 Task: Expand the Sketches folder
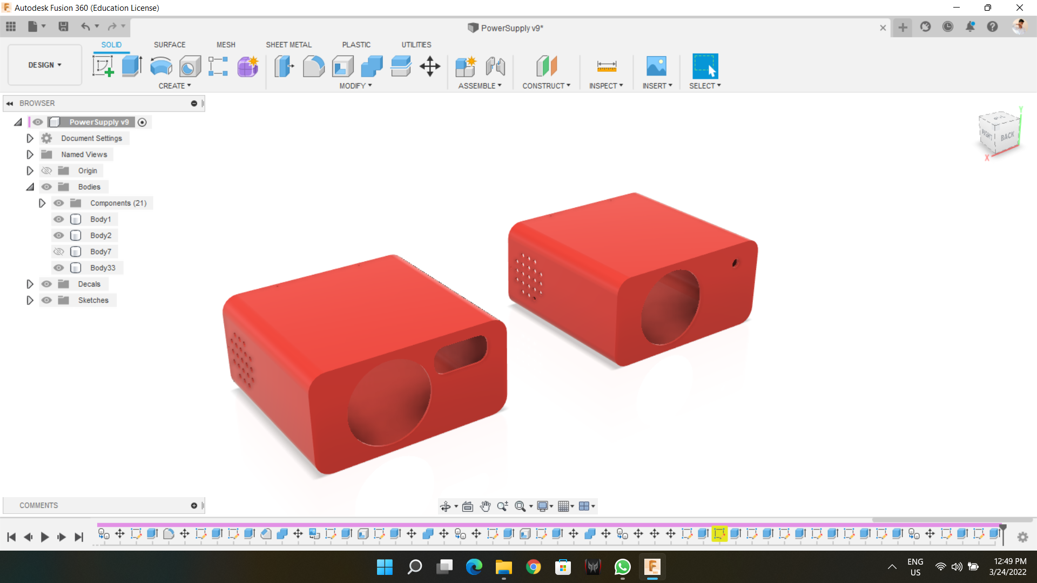(30, 300)
